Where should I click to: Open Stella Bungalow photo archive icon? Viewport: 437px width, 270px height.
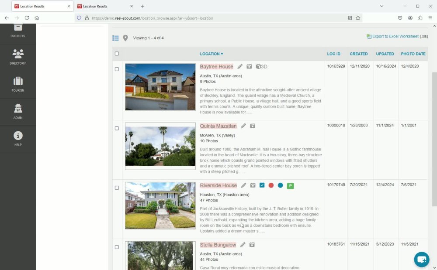click(252, 245)
